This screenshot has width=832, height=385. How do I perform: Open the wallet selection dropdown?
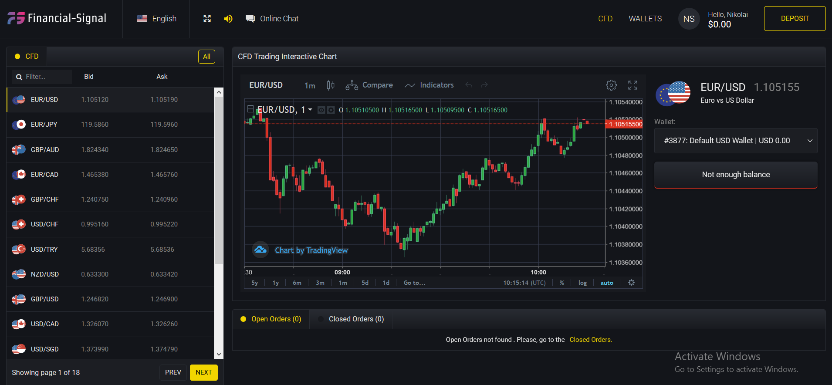coord(735,141)
